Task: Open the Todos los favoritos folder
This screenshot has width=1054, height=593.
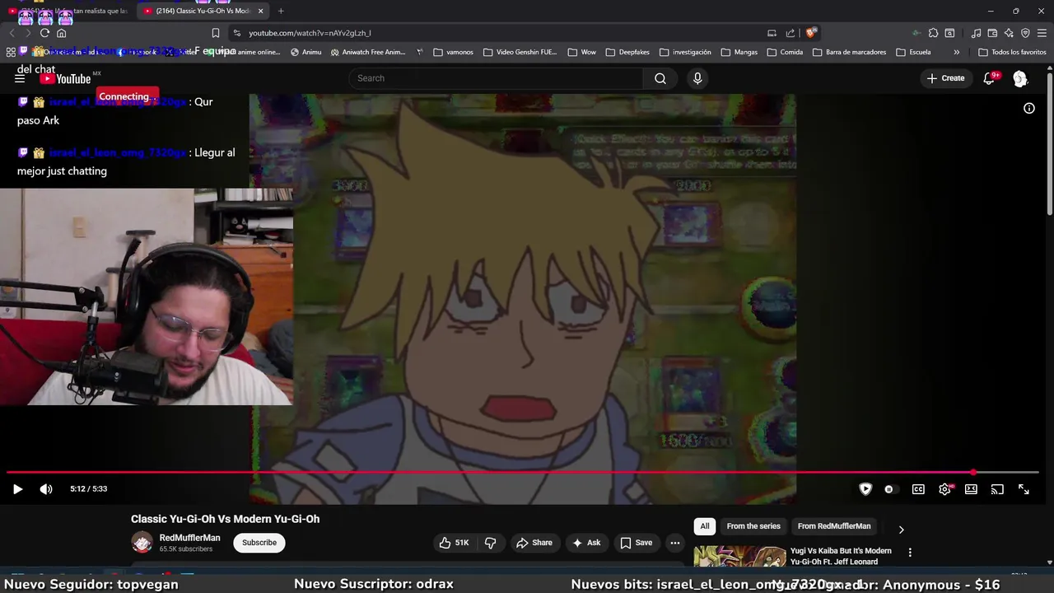Action: 1012,52
